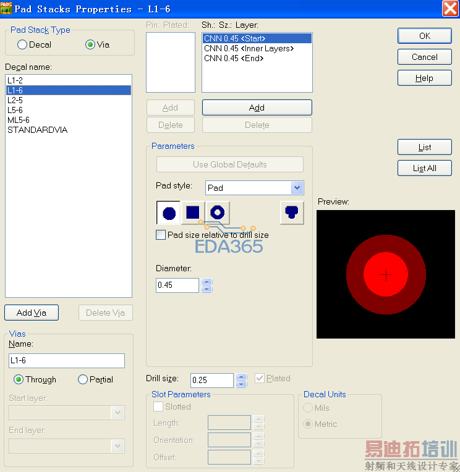Image resolution: width=460 pixels, height=472 pixels.
Task: Select the square pad shape icon
Action: click(x=193, y=213)
